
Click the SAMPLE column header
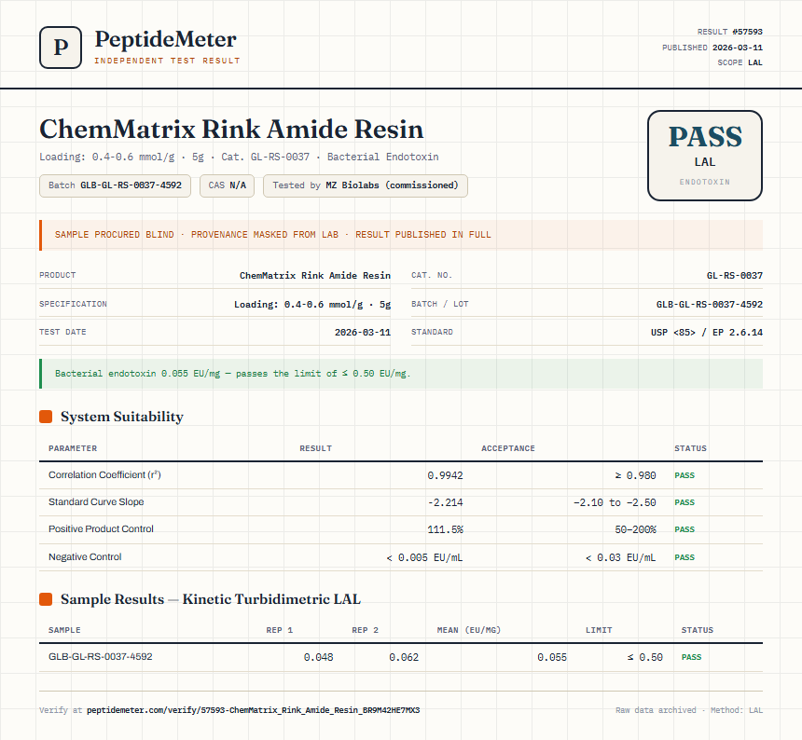click(x=64, y=630)
